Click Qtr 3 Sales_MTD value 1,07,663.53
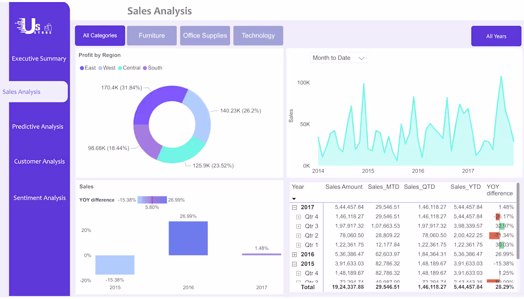Screen dimensions: 524x299 pyautogui.click(x=385, y=226)
